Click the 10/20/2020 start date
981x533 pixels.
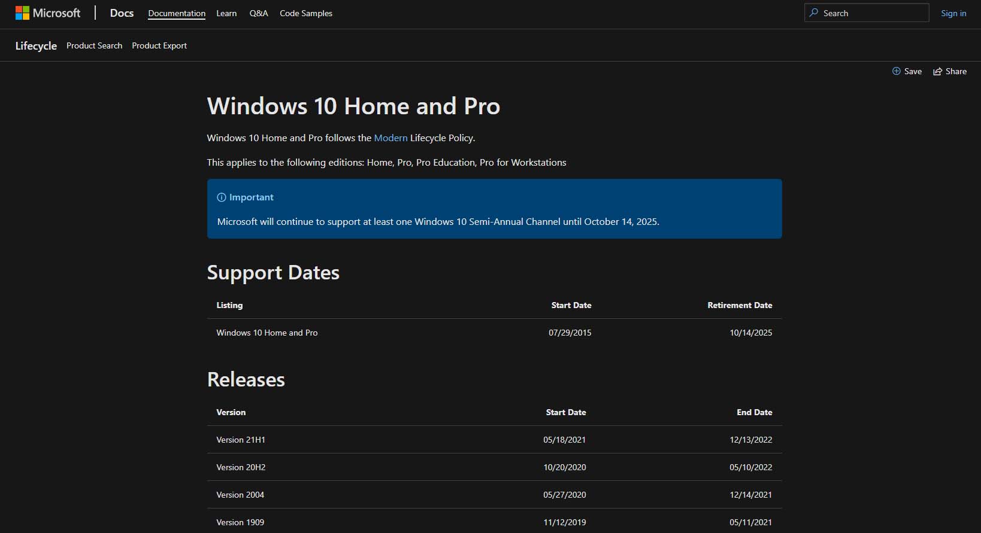pyautogui.click(x=565, y=467)
